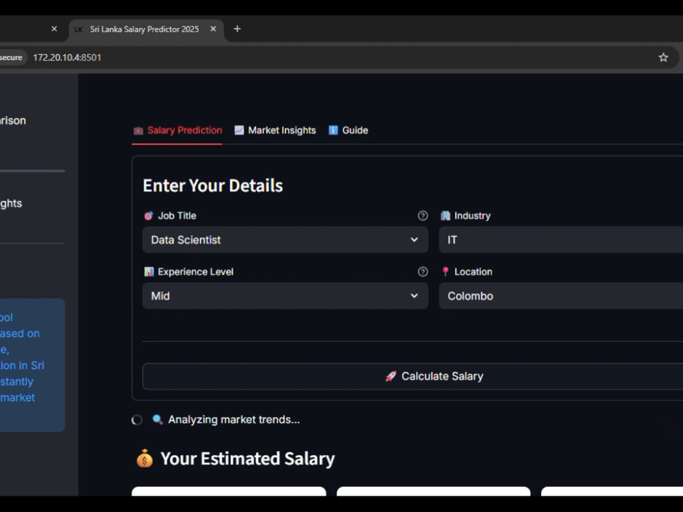Click the money bag icon by Your Estimated Salary
683x512 pixels.
pyautogui.click(x=145, y=458)
